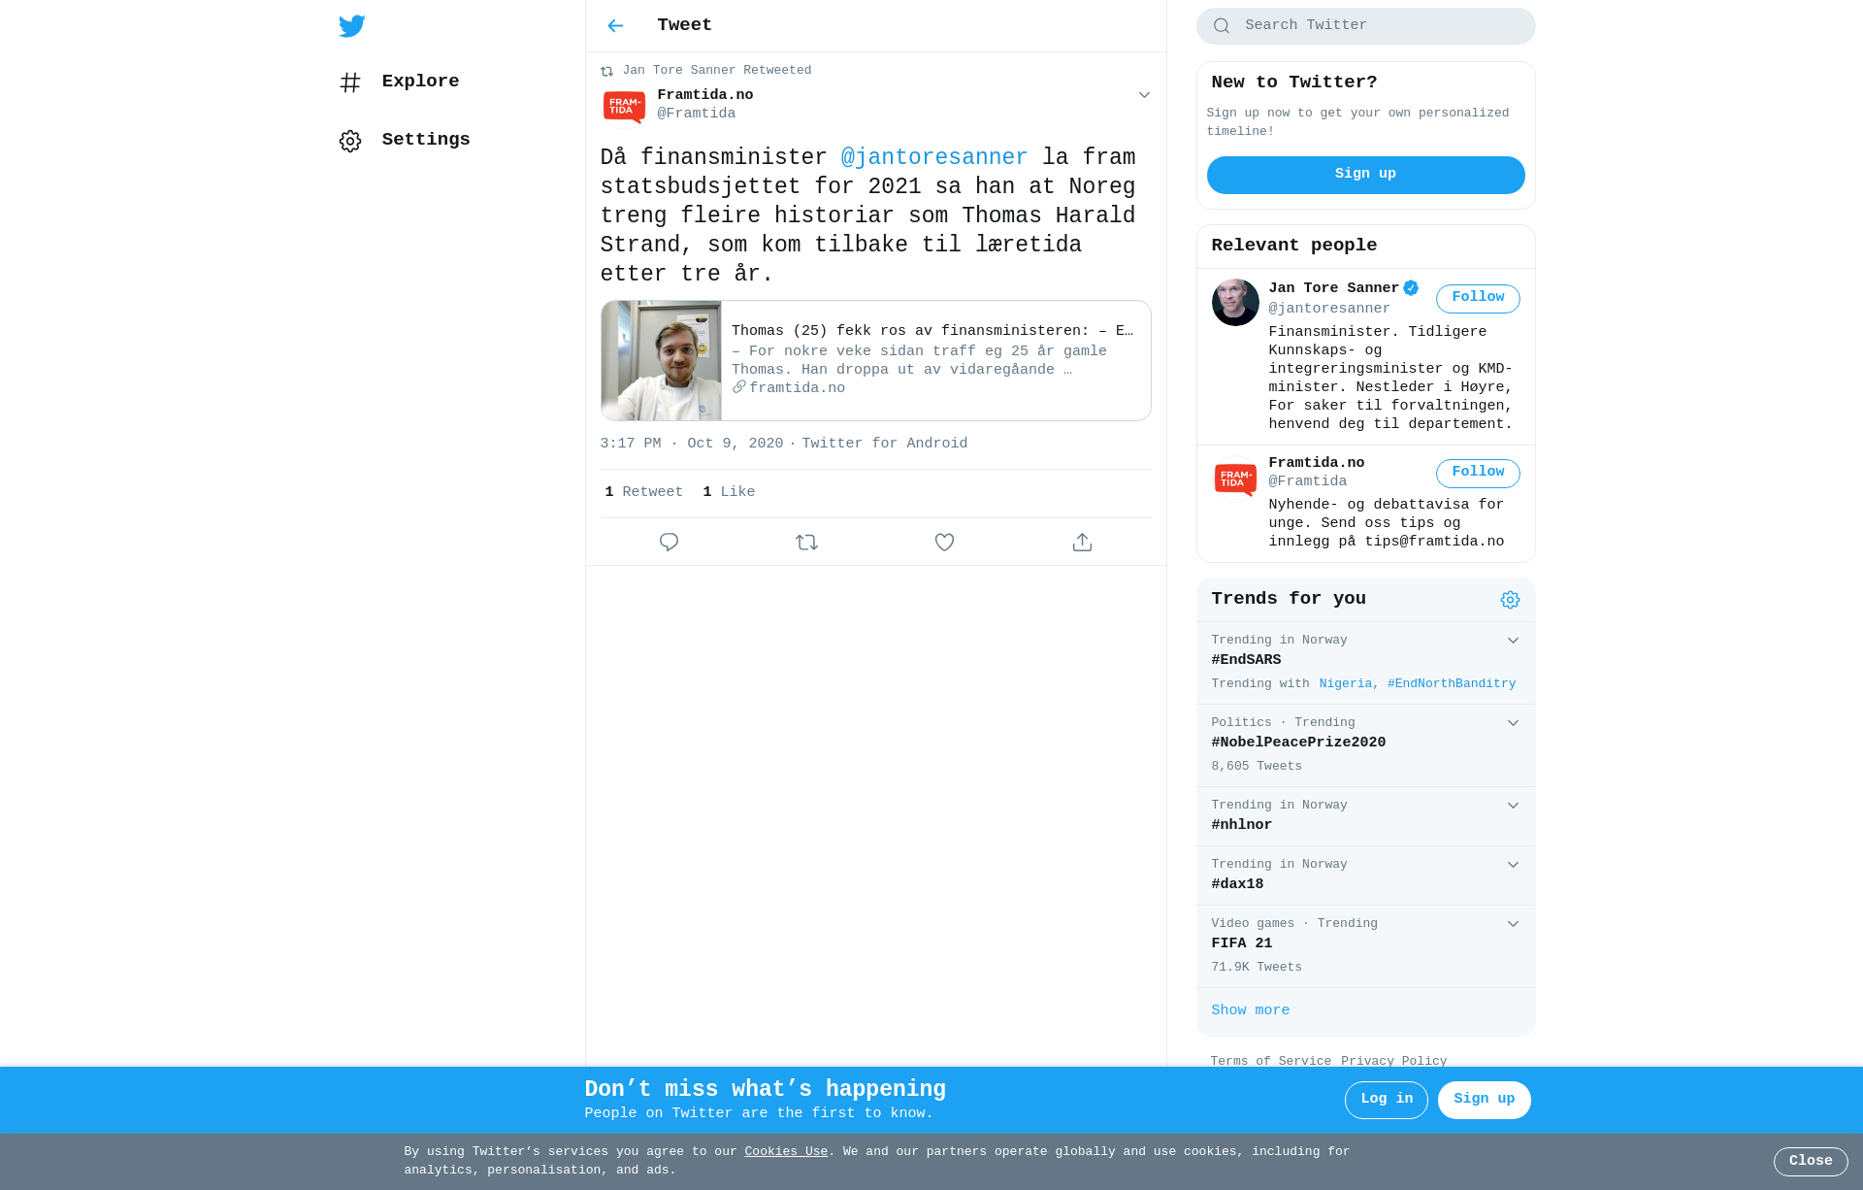Go back using the arrow icon
Screen dimensions: 1863x1190
[615, 26]
